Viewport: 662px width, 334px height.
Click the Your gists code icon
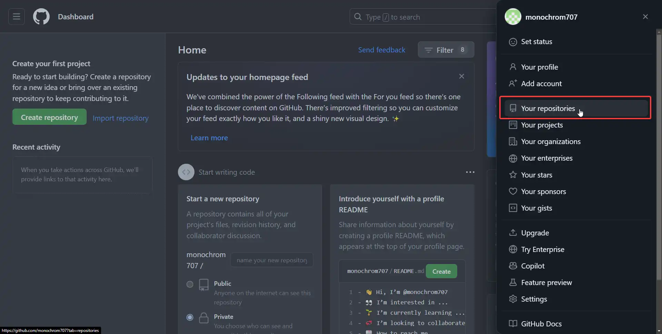[x=513, y=208]
